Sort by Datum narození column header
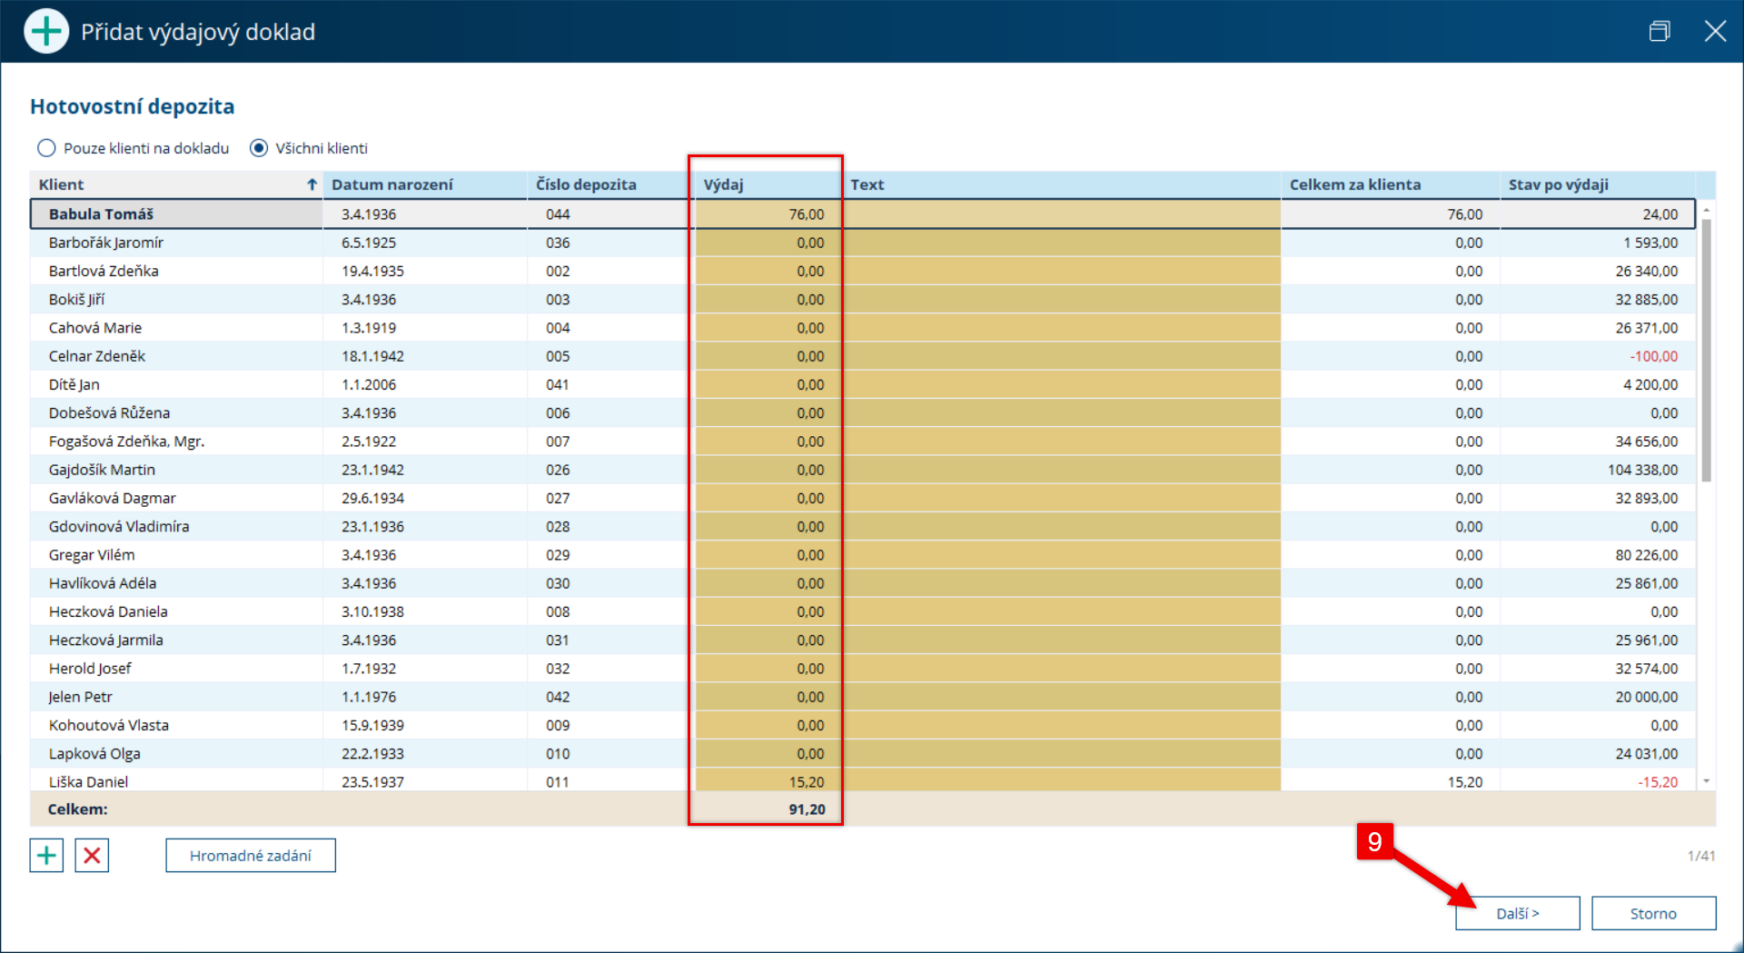 coord(425,184)
